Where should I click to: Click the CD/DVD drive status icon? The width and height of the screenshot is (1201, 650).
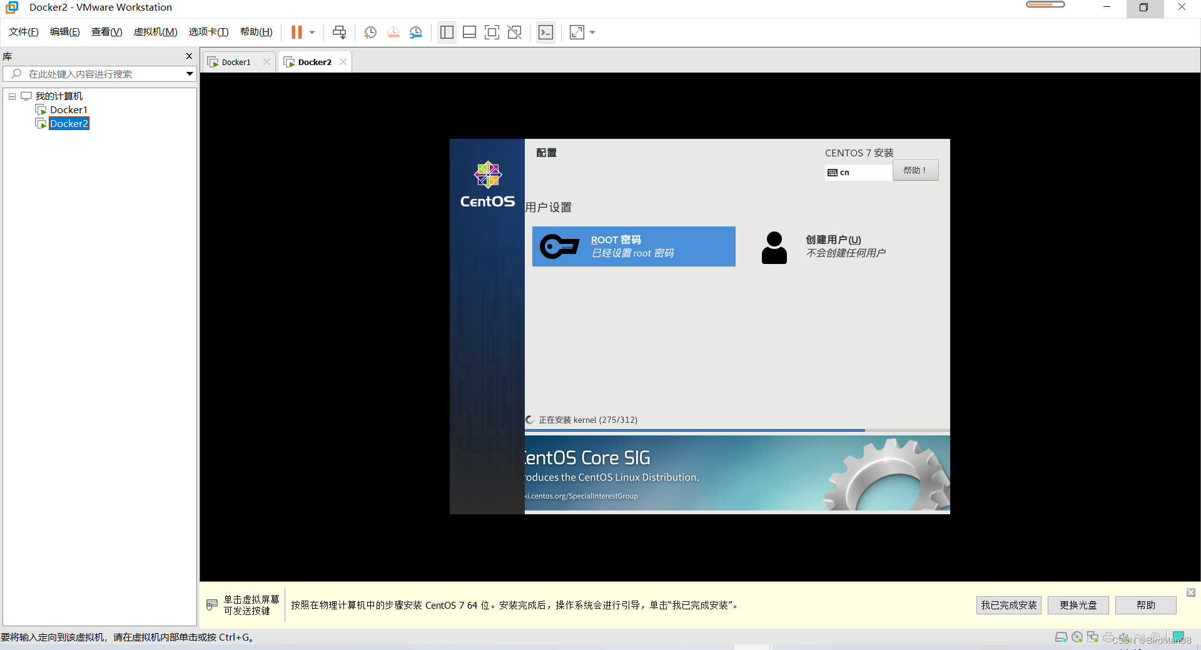(1077, 637)
